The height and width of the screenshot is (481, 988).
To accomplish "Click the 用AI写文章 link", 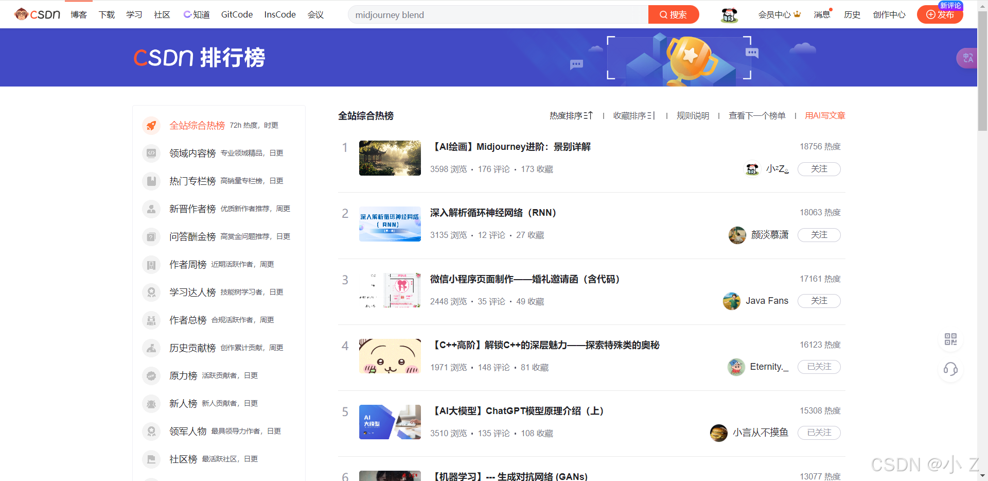I will 825,116.
